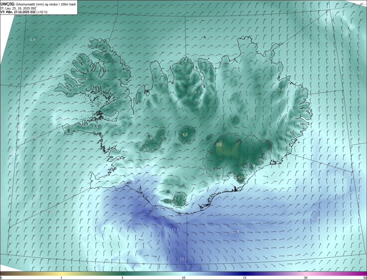Click the value 4.3 on the map
367x280 pixels.
[x=185, y=135]
